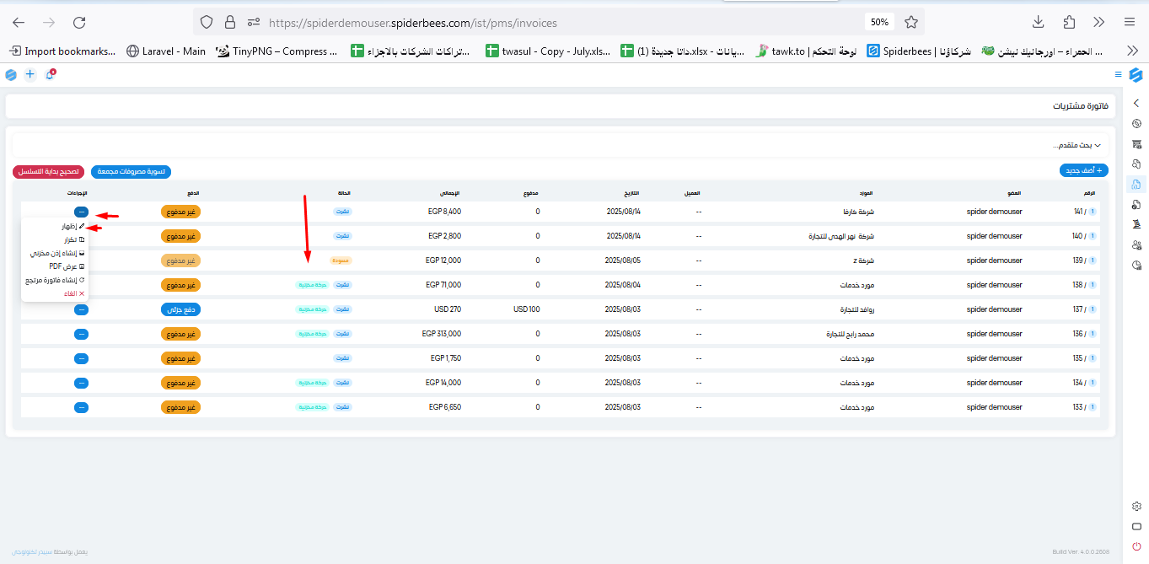Close the actions dropdown for invoice 141
The image size is (1149, 564).
tap(81, 212)
